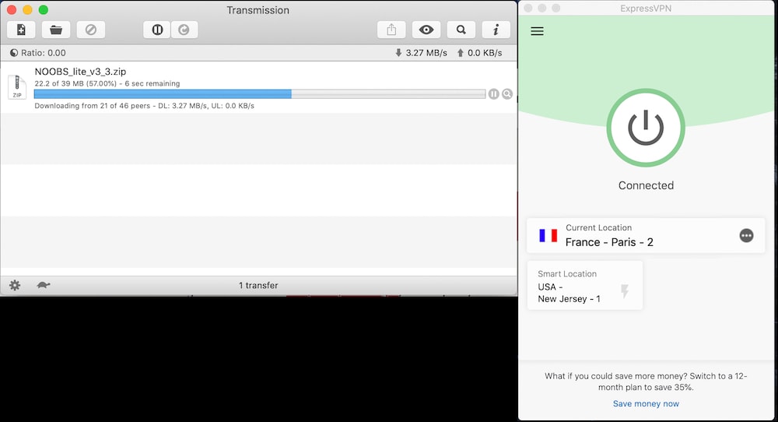
Task: Toggle the filter bar with magnifier icon
Action: point(461,30)
